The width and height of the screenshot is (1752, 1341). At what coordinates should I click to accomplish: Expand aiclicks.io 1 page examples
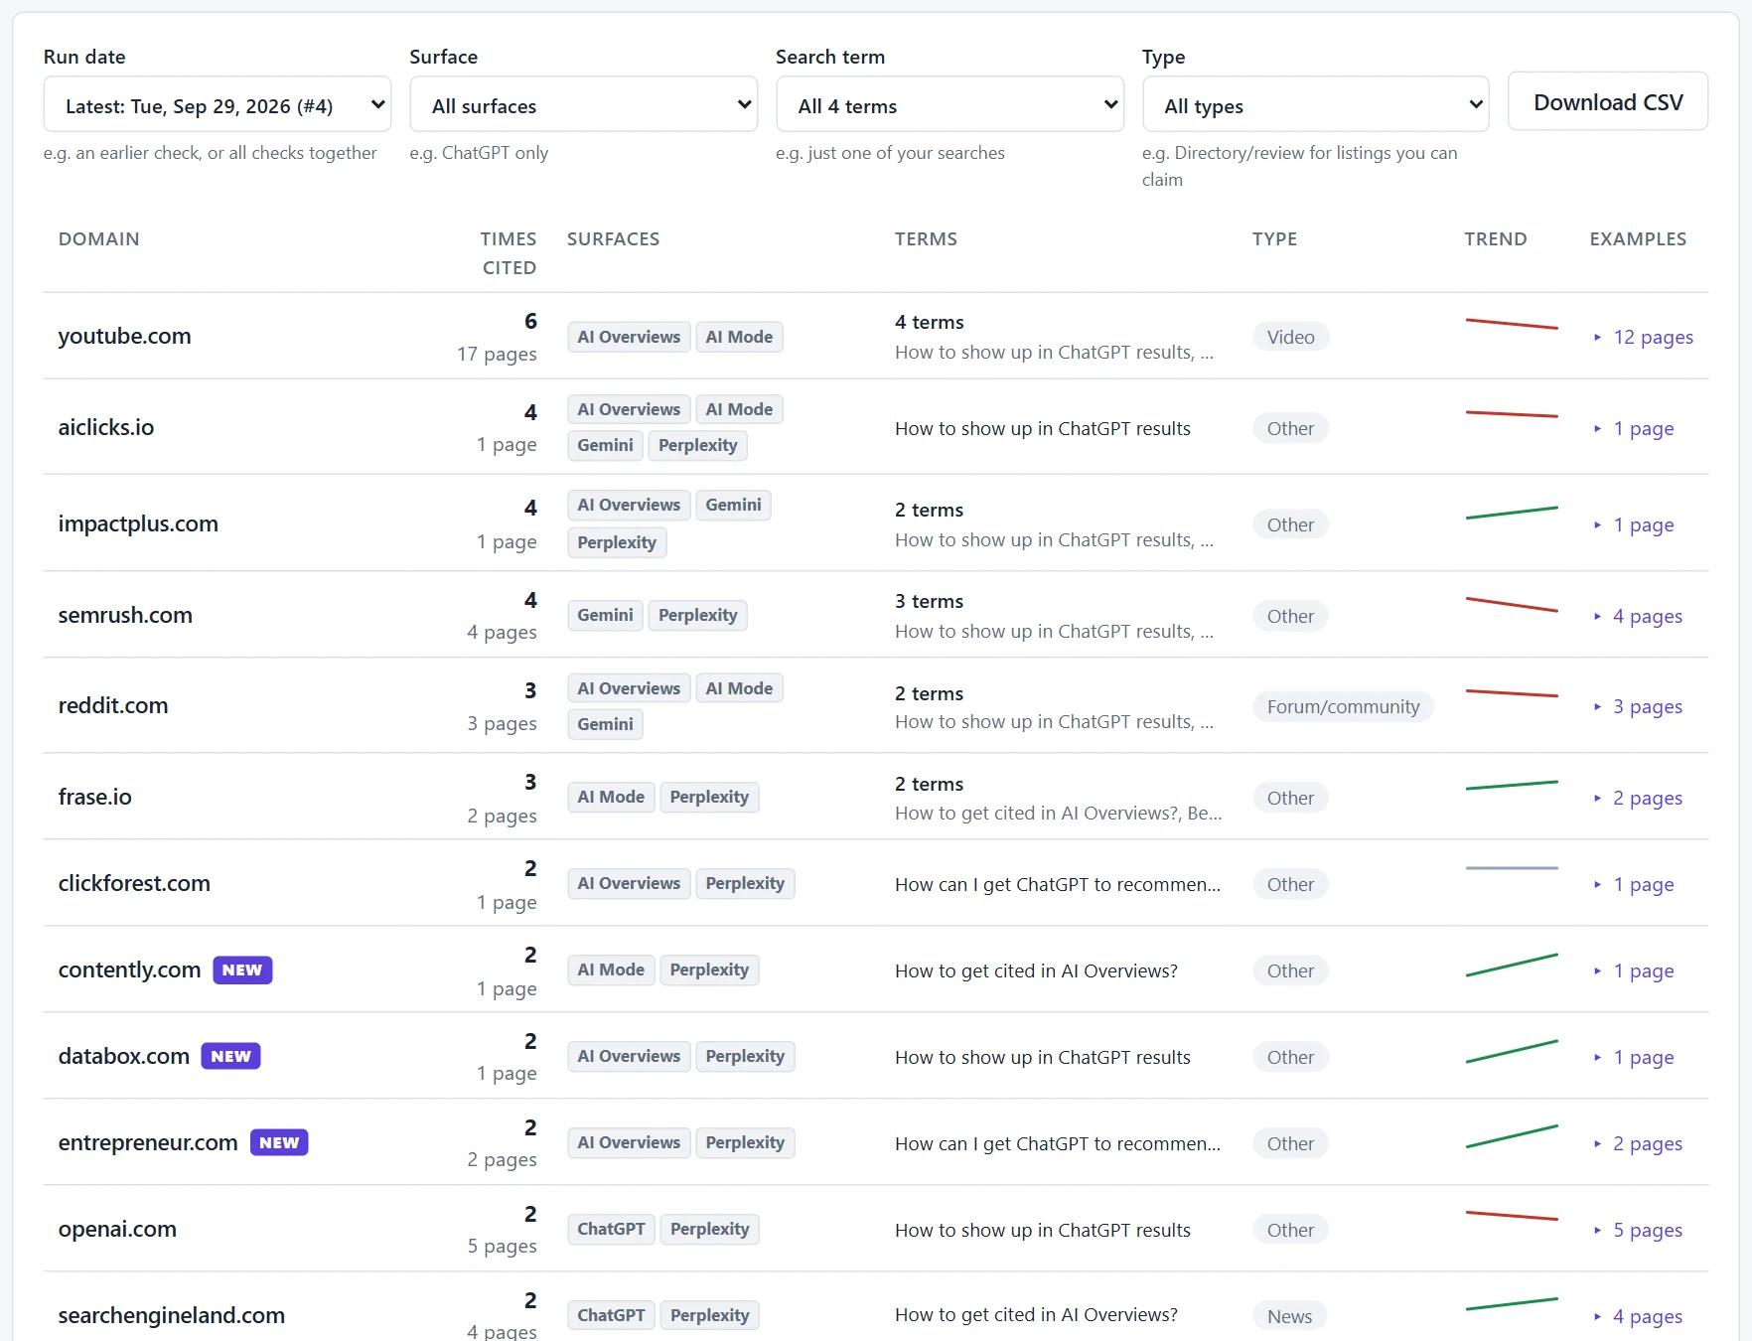point(1634,429)
